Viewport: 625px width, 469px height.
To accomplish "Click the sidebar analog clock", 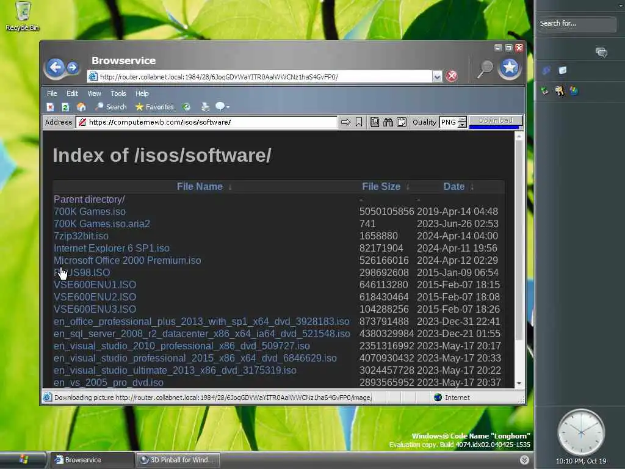I will click(x=581, y=432).
